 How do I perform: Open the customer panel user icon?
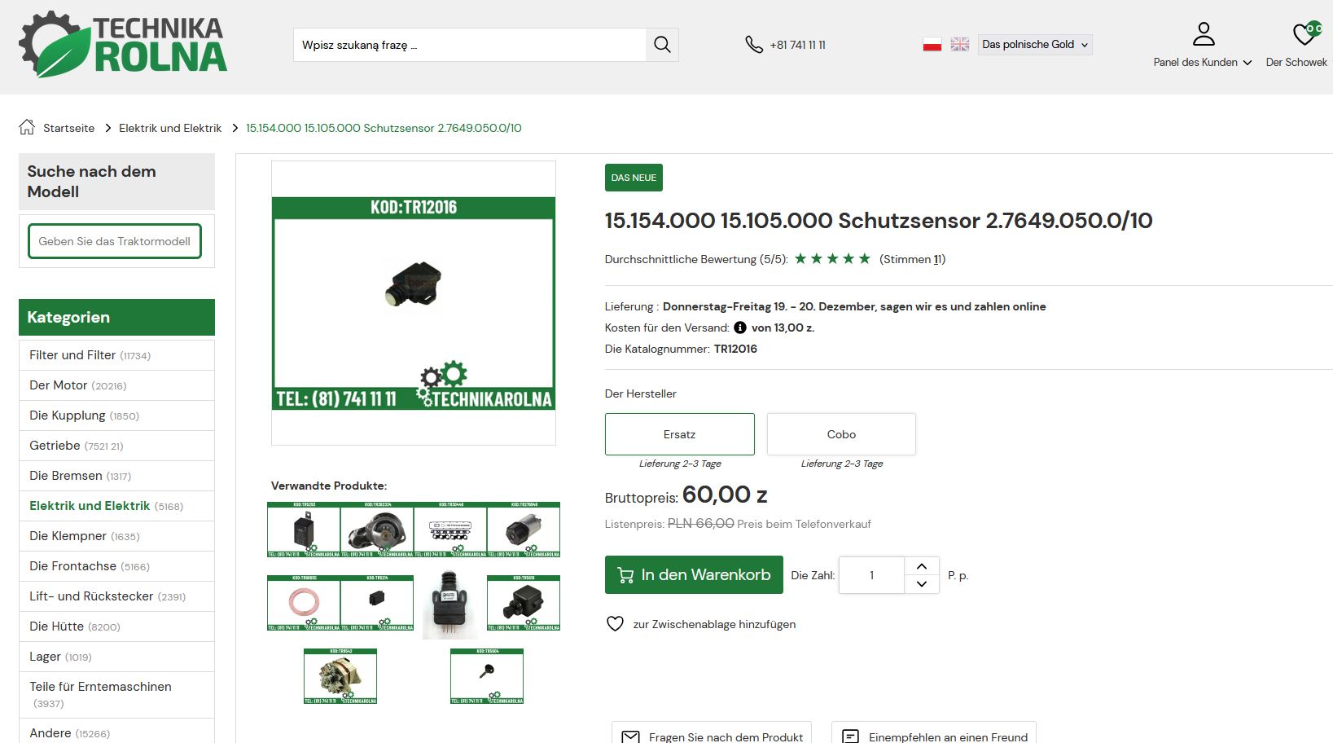pyautogui.click(x=1203, y=34)
